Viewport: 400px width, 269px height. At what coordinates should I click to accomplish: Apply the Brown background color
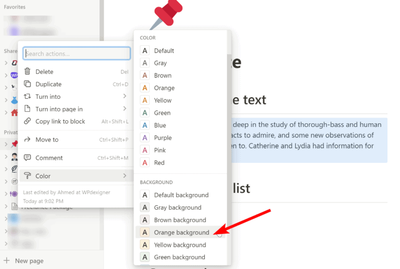[x=181, y=220]
